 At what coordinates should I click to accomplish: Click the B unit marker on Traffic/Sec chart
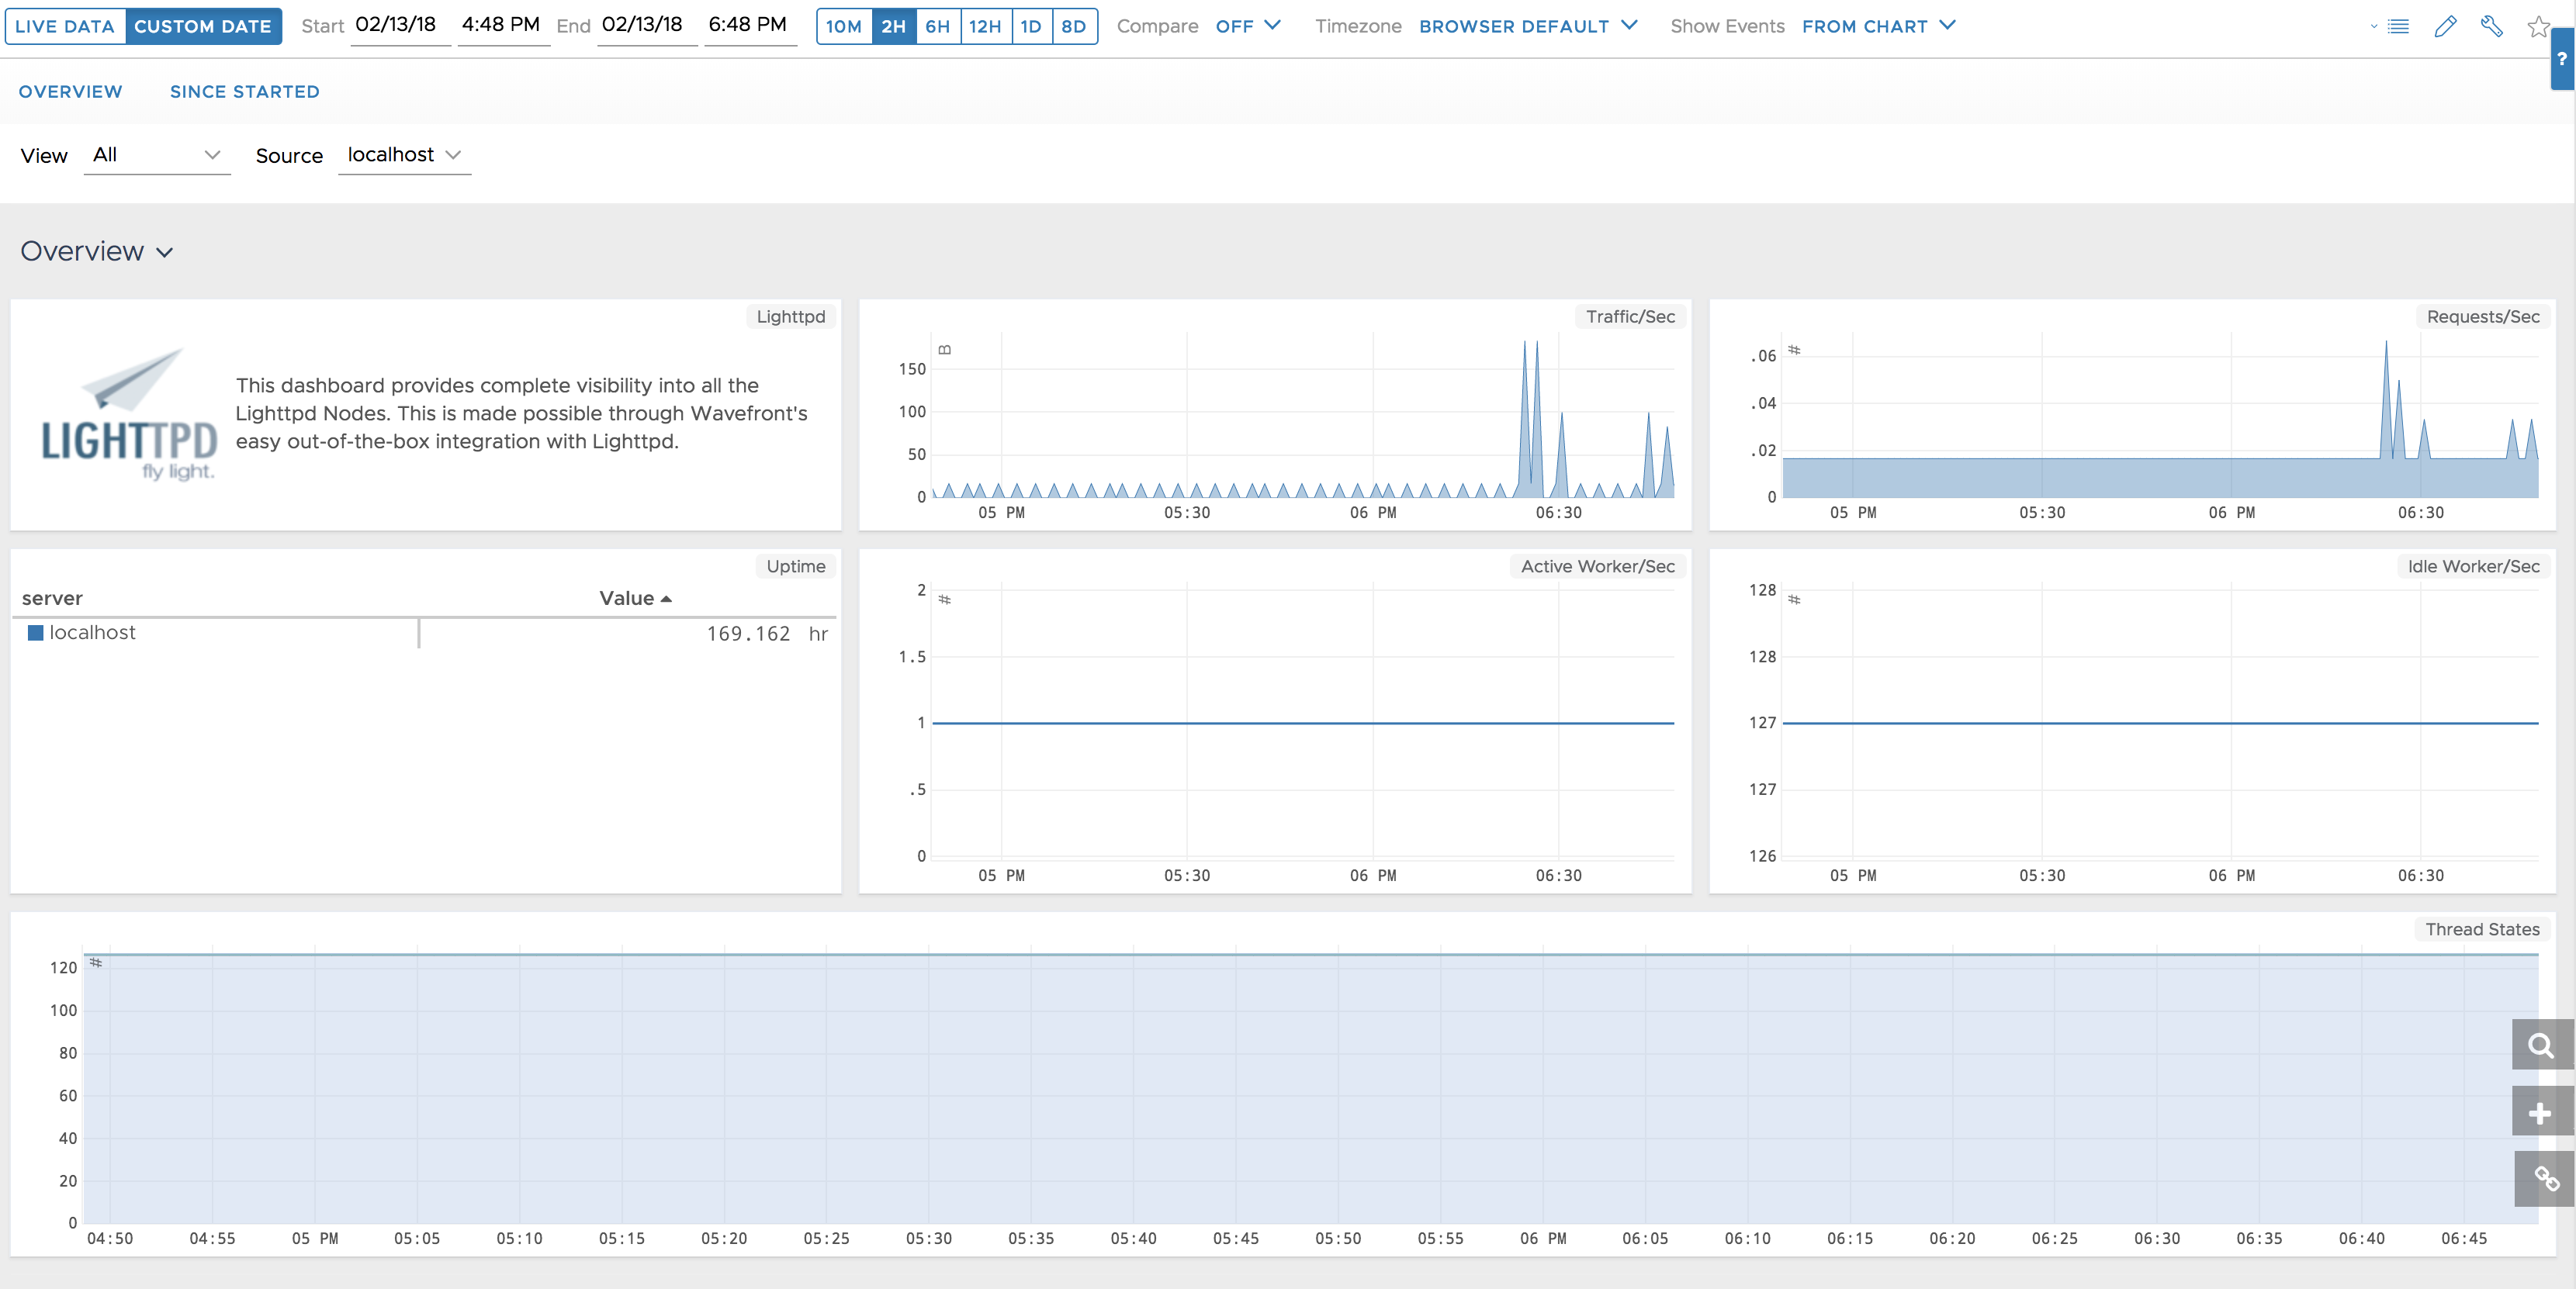(945, 350)
